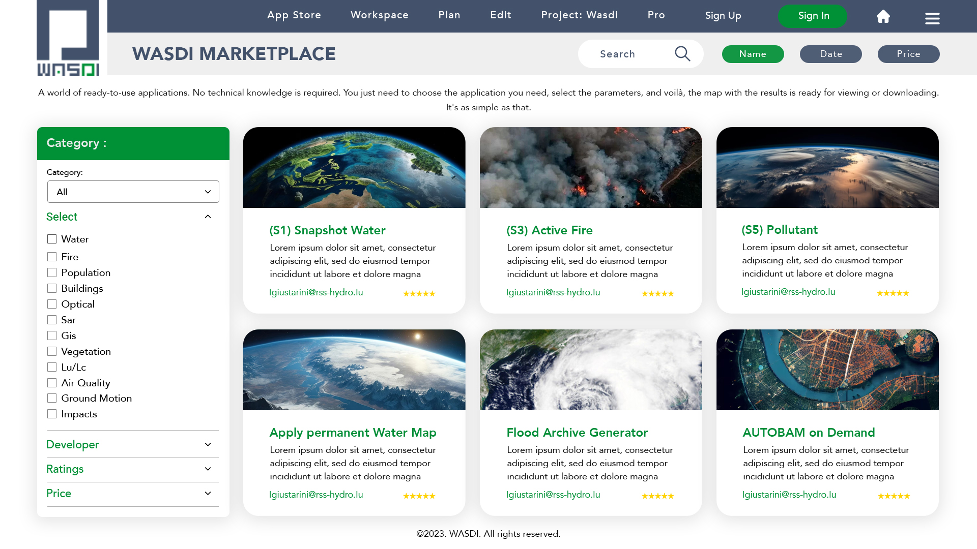This screenshot has height=549, width=977.
Task: Enable the Vegetation filter checkbox
Action: (x=52, y=351)
